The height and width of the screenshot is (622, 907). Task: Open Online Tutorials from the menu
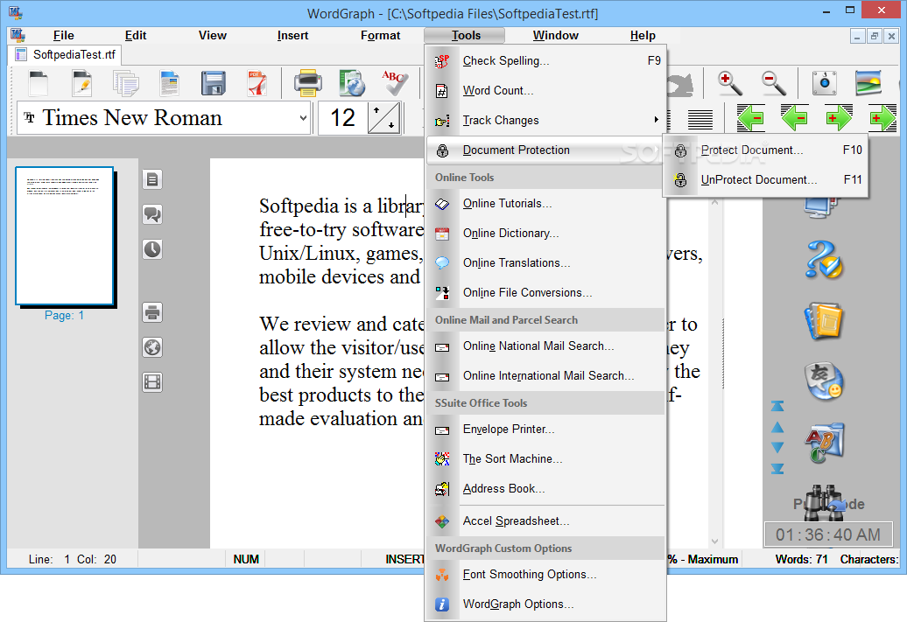(x=545, y=204)
